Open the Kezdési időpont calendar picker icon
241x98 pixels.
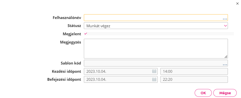click(x=154, y=71)
